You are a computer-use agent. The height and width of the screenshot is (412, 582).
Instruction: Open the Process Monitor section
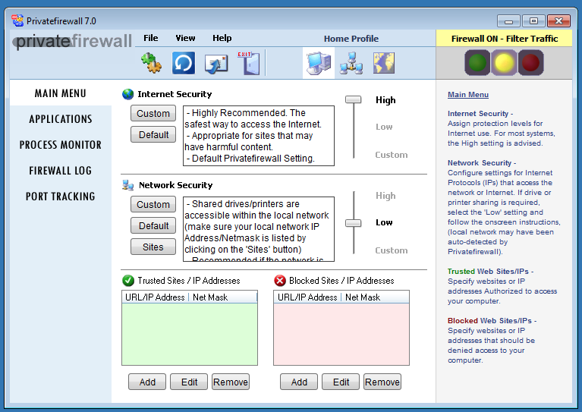pyautogui.click(x=61, y=145)
